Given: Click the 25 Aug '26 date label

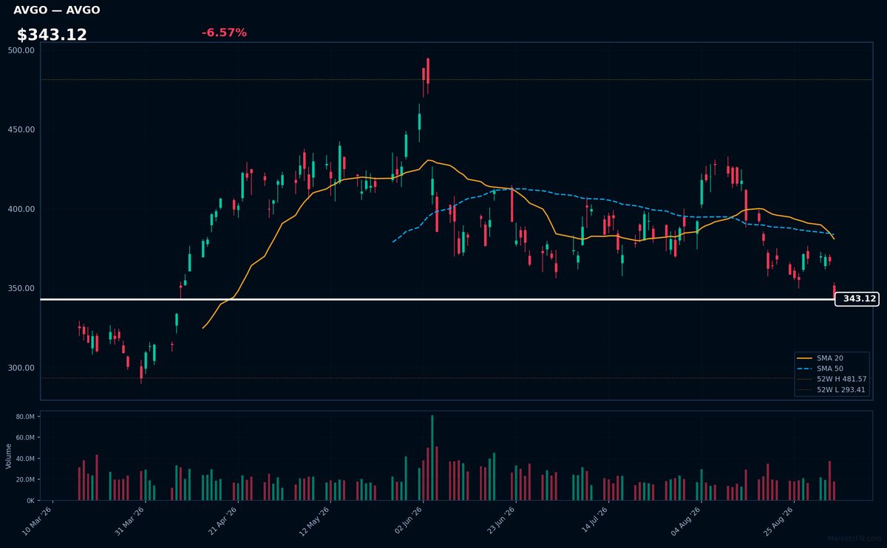Looking at the screenshot, I should [x=778, y=521].
